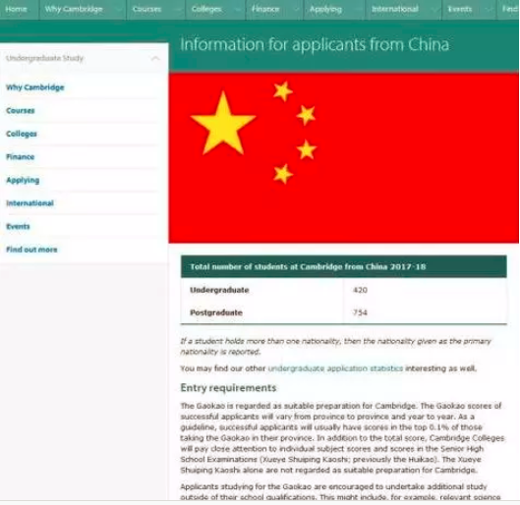Open the Finance sidebar link

pos(21,157)
